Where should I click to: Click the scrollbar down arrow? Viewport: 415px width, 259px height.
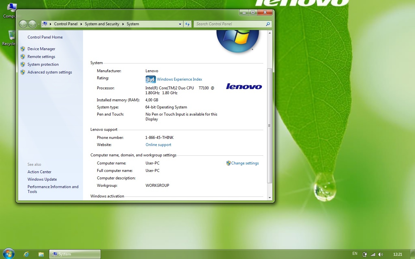[270, 197]
